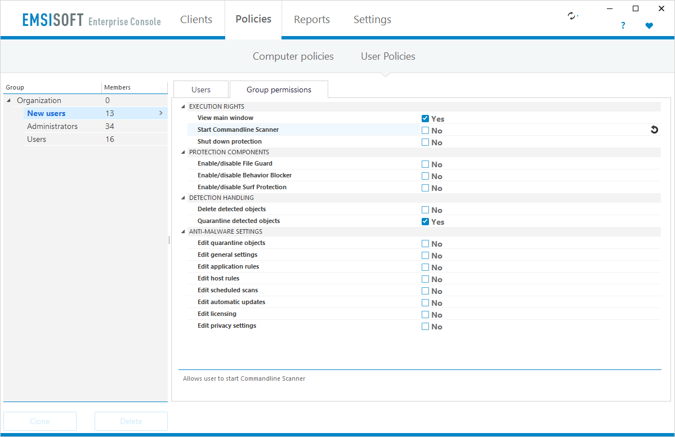Open help via question mark icon
The width and height of the screenshot is (675, 437).
click(623, 25)
